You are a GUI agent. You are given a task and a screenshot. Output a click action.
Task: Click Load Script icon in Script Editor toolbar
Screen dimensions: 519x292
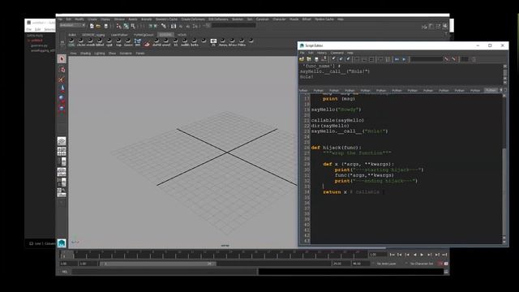pos(302,59)
